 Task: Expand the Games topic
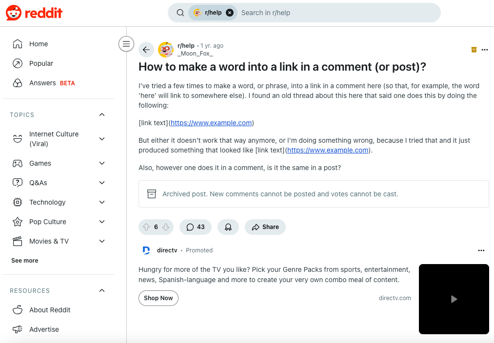102,163
